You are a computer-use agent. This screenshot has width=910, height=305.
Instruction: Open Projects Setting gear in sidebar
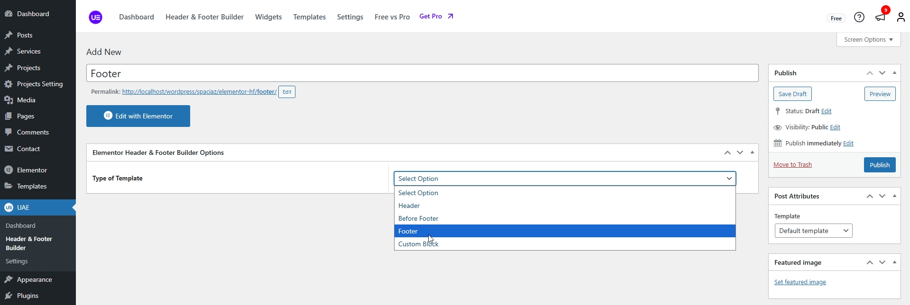9,84
